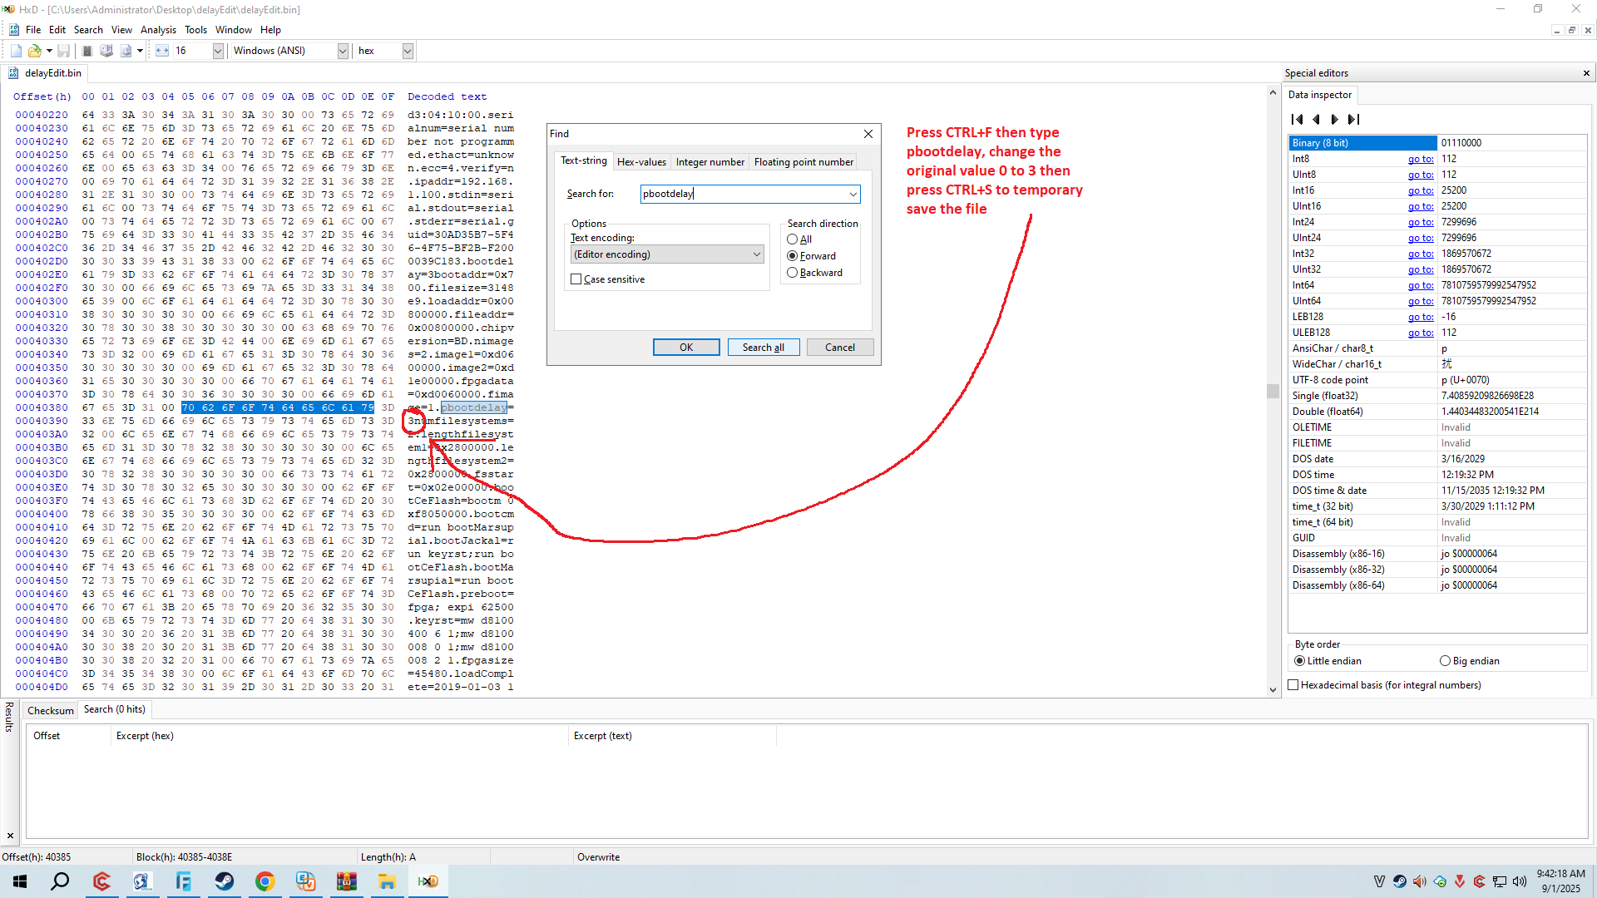Select the Backward search direction
The image size is (1597, 898).
pyautogui.click(x=793, y=273)
